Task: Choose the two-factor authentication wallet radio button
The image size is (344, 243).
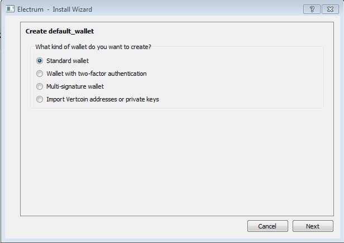Action: (x=40, y=74)
